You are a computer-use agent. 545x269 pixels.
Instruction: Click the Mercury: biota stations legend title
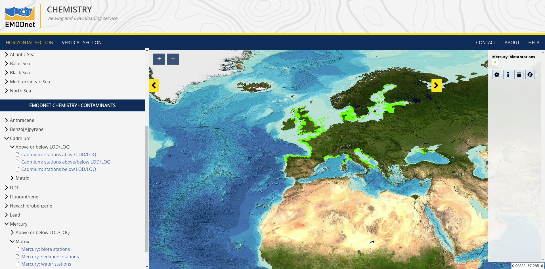[x=513, y=57]
